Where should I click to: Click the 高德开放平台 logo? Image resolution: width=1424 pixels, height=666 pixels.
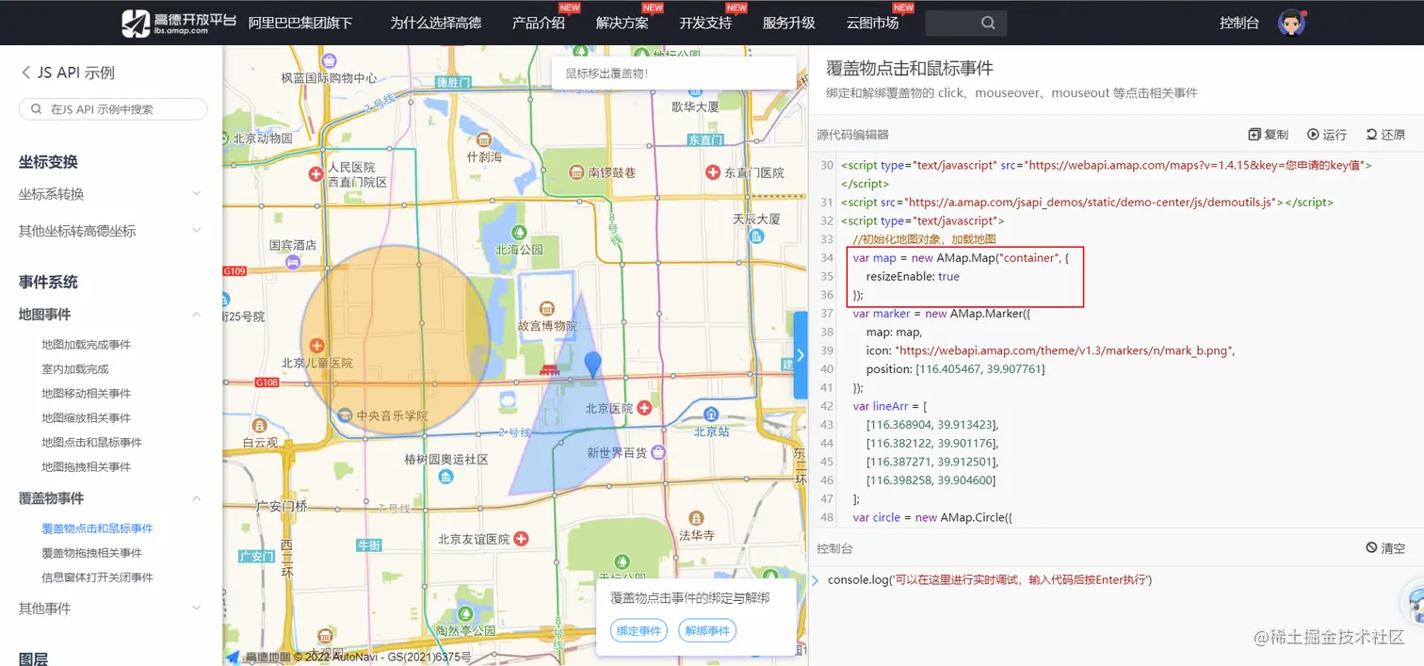[x=179, y=23]
